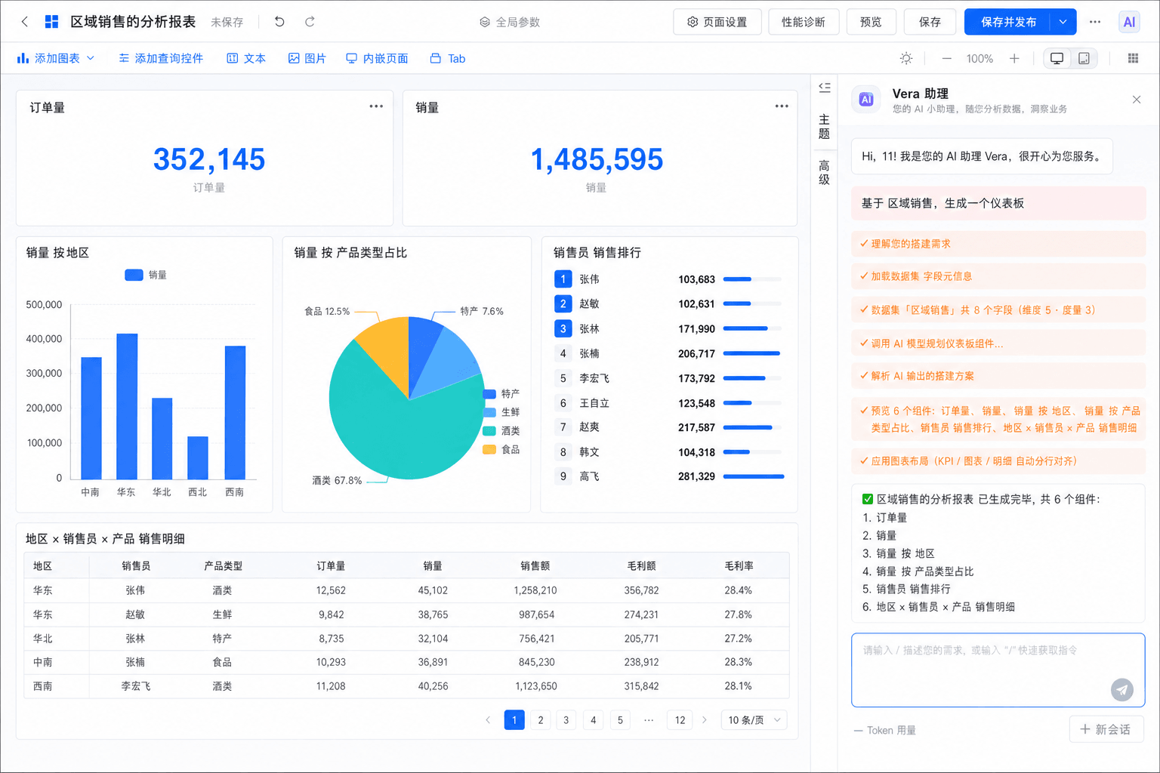Image resolution: width=1160 pixels, height=773 pixels.
Task: Click the 食品 legend item in pie chart
Action: (x=501, y=449)
